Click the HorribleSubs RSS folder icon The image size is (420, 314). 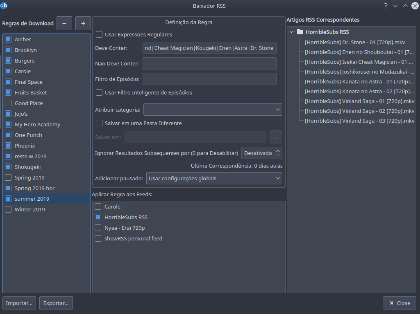[x=300, y=32]
